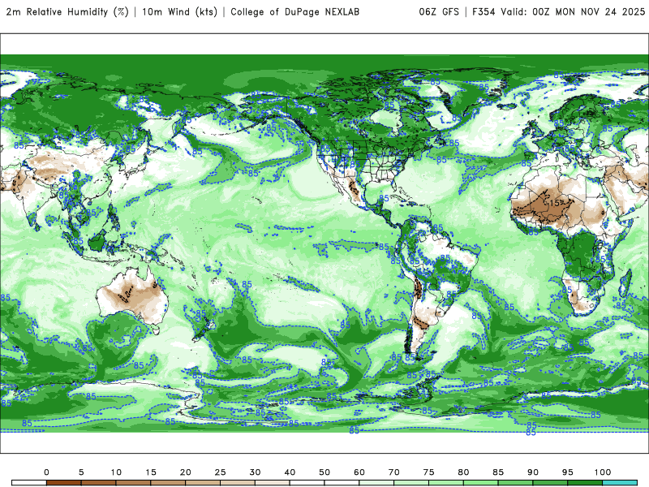Click the 'College of DuPage NEXLAB' label
This screenshot has height=487, width=649.
pos(294,12)
